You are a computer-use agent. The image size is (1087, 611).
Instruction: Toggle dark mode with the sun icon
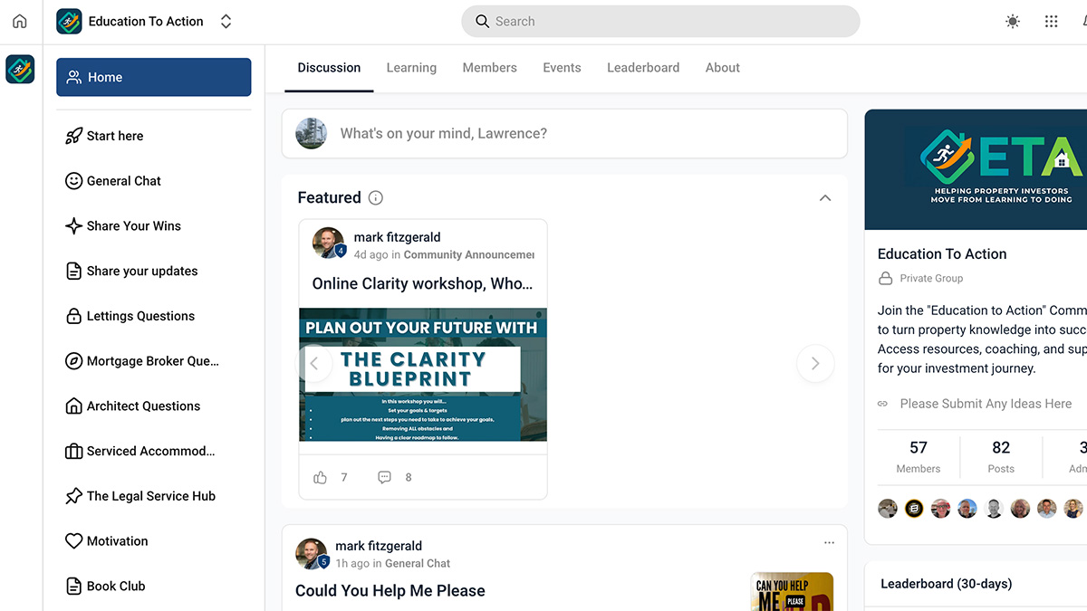click(x=1013, y=21)
